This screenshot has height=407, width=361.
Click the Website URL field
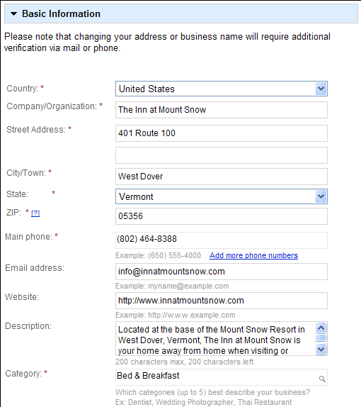[222, 301]
